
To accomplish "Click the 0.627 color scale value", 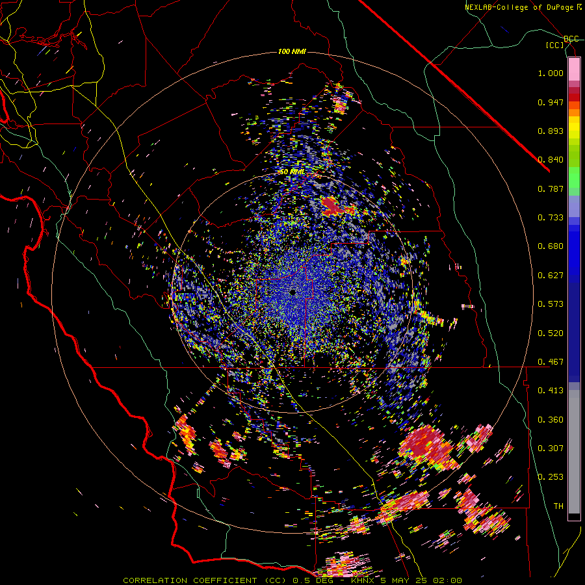I will click(551, 276).
